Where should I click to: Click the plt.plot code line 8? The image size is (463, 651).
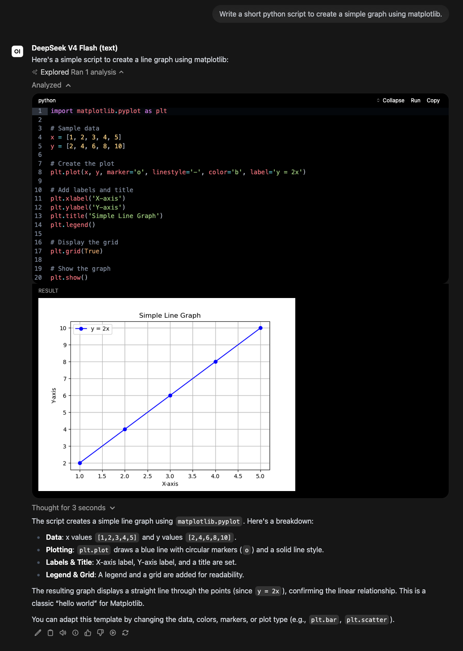[x=178, y=172]
